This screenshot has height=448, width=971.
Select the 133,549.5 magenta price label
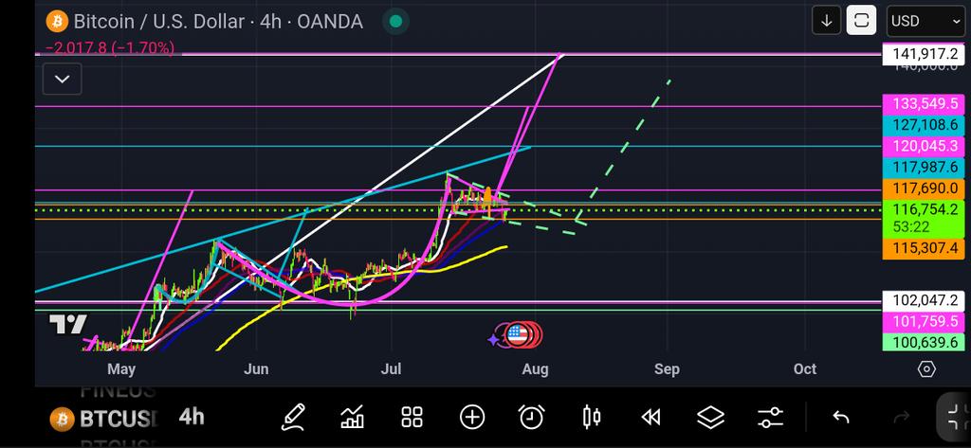(924, 104)
